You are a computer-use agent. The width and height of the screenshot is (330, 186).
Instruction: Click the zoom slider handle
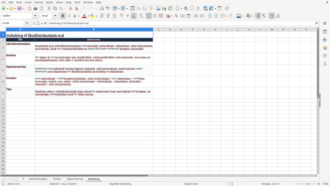pyautogui.click(x=308, y=184)
